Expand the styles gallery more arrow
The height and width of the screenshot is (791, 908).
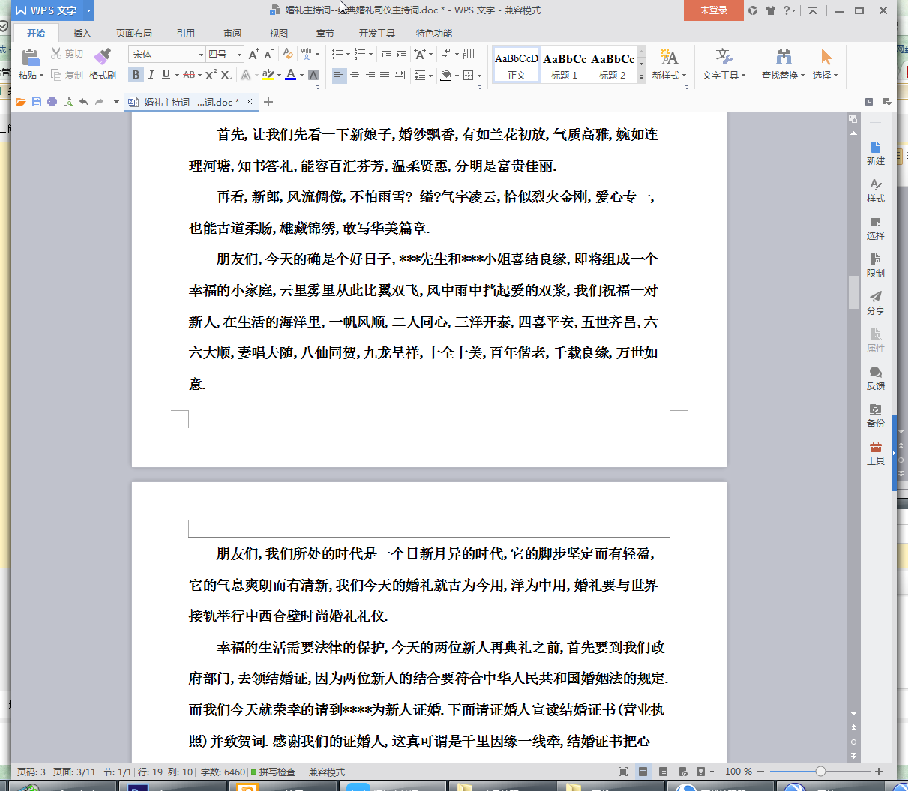coord(641,77)
